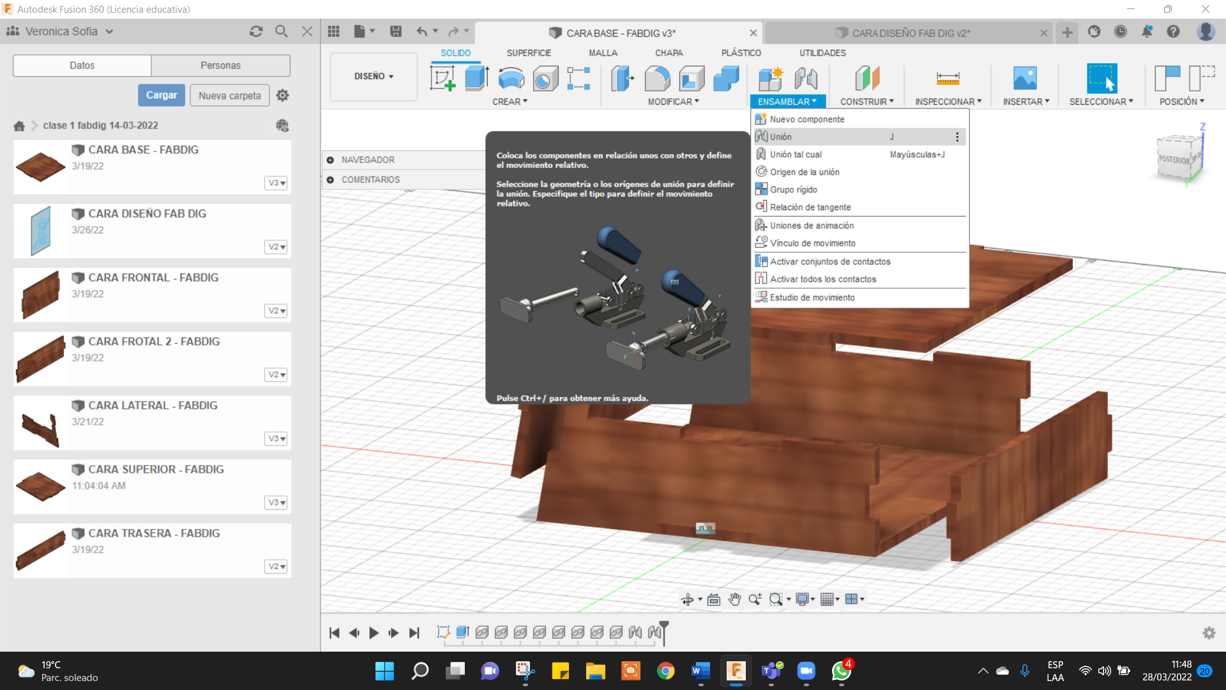Select the Create Sketch tool icon

point(443,79)
